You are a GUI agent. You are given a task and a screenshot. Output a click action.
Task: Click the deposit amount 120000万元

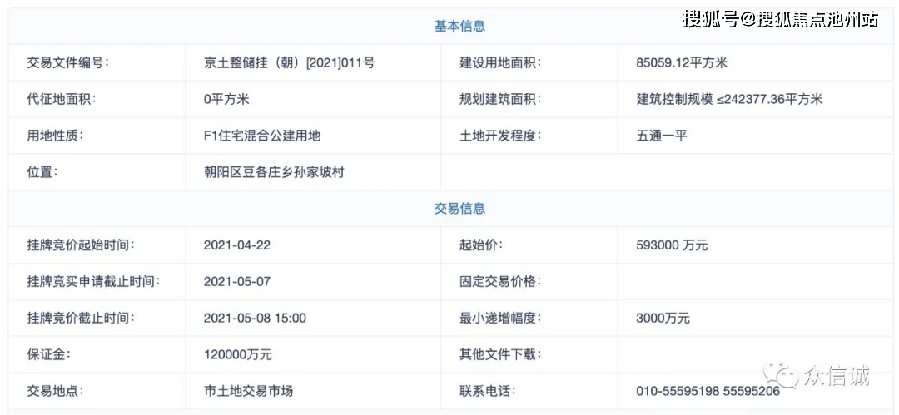click(x=238, y=355)
